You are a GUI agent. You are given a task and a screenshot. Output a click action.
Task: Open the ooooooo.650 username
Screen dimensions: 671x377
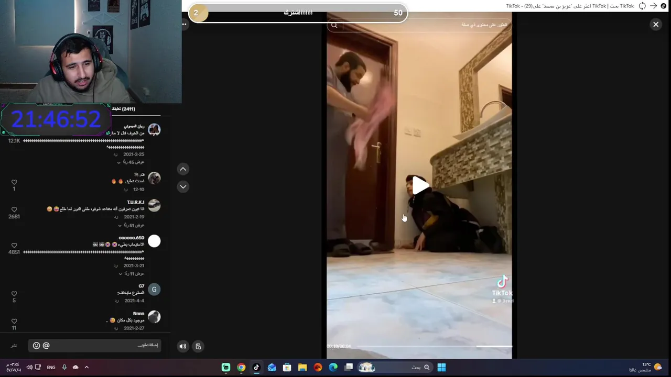pos(132,238)
